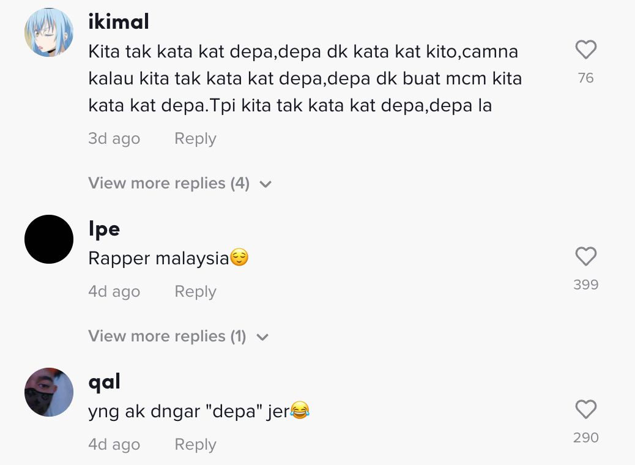Click the chevron beside View more replies (1)
This screenshot has width=635, height=465.
pos(262,337)
